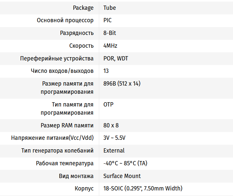
Task: Select the "Surface Mount" value
Action: pyautogui.click(x=122, y=176)
